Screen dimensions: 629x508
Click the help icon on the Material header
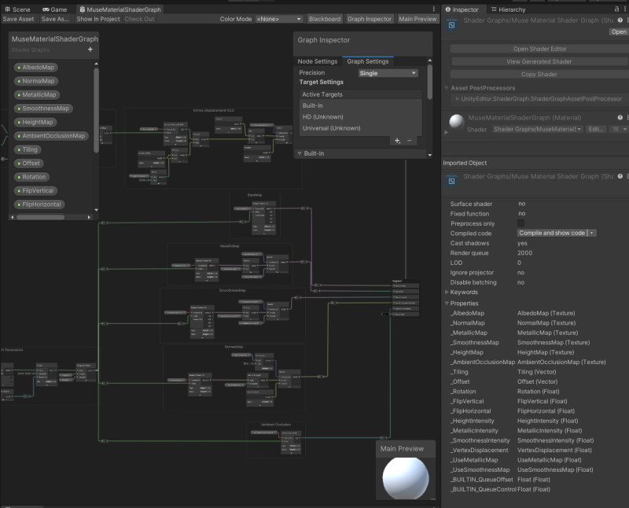coord(620,116)
